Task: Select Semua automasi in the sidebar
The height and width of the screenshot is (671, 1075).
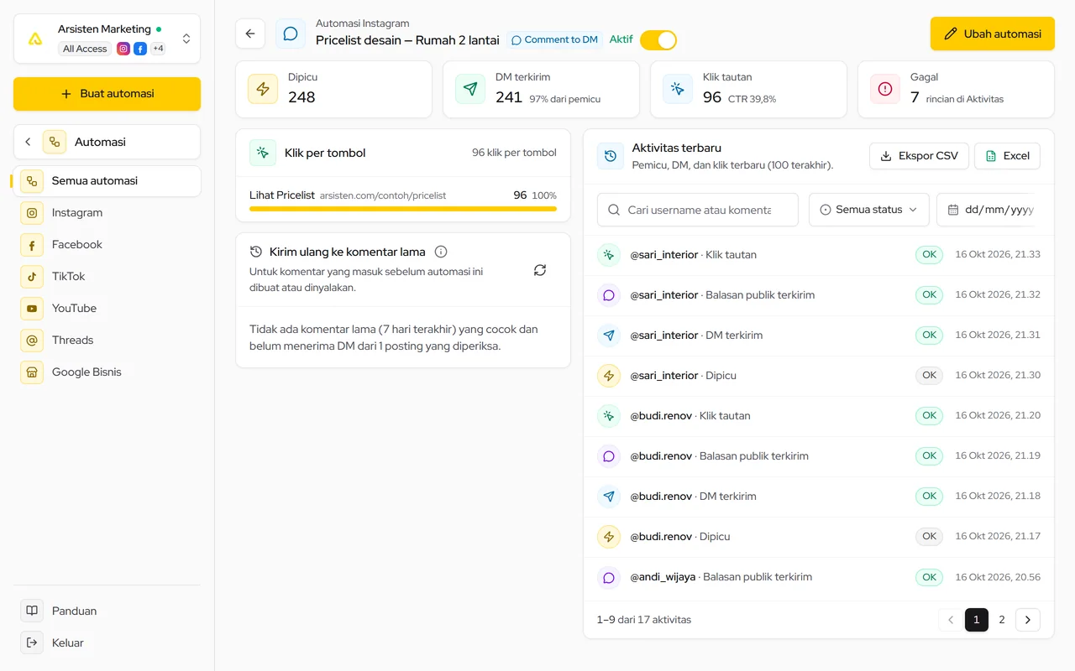Action: click(x=107, y=181)
